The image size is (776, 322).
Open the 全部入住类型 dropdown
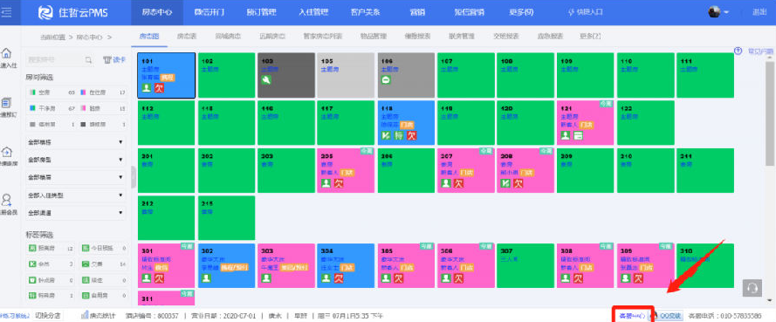(76, 195)
